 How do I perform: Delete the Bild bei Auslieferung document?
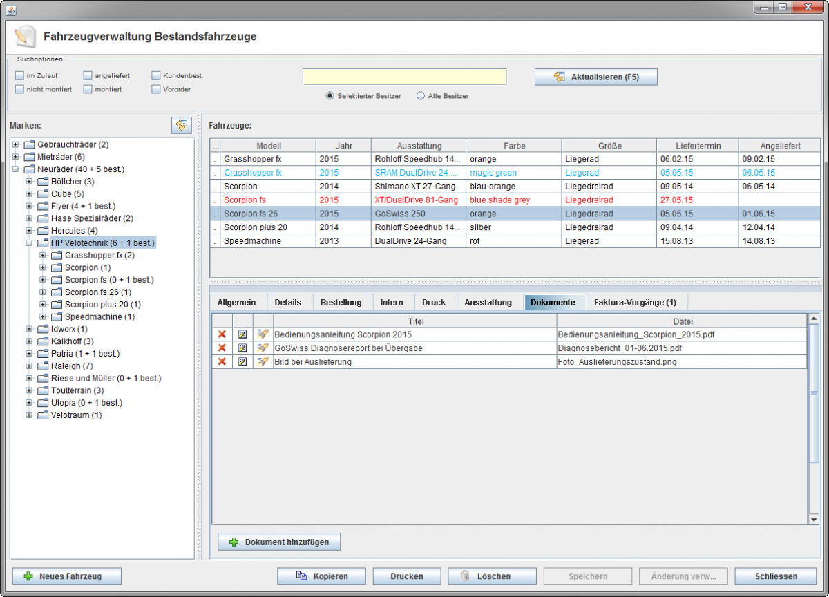point(222,362)
